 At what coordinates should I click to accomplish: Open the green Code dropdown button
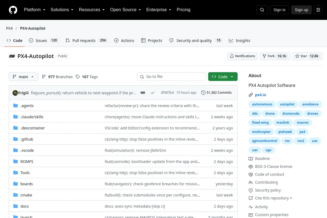tap(223, 77)
